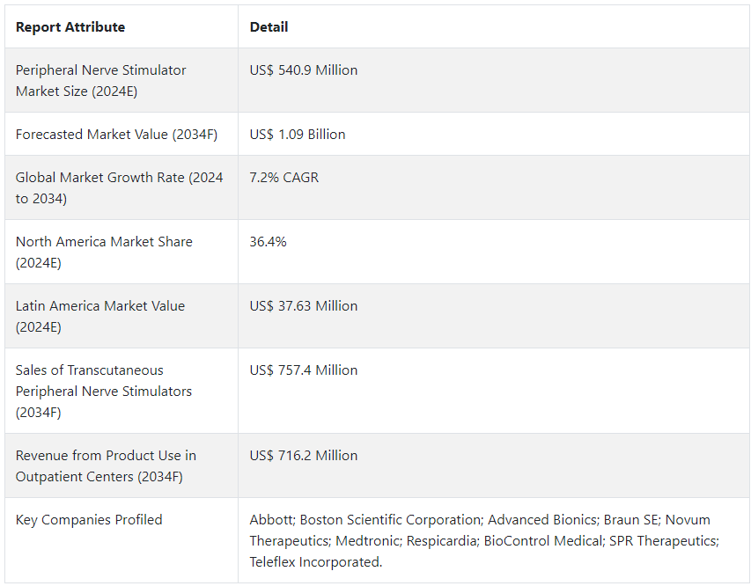
Task: Select the 7.2% CAGR value
Action: pos(283,178)
